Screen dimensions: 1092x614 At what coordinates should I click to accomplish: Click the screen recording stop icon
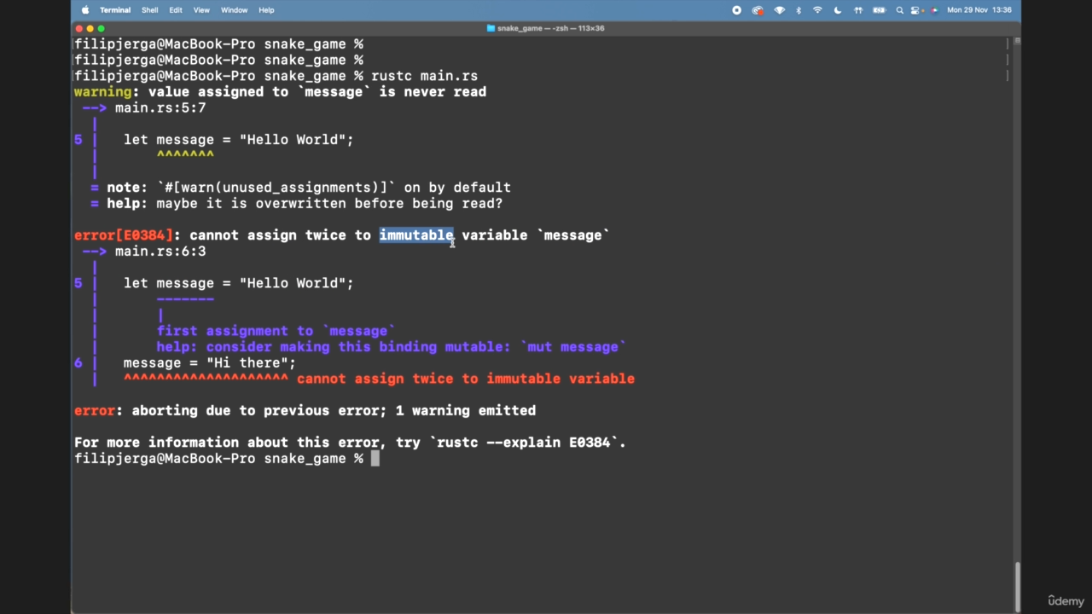pos(737,10)
